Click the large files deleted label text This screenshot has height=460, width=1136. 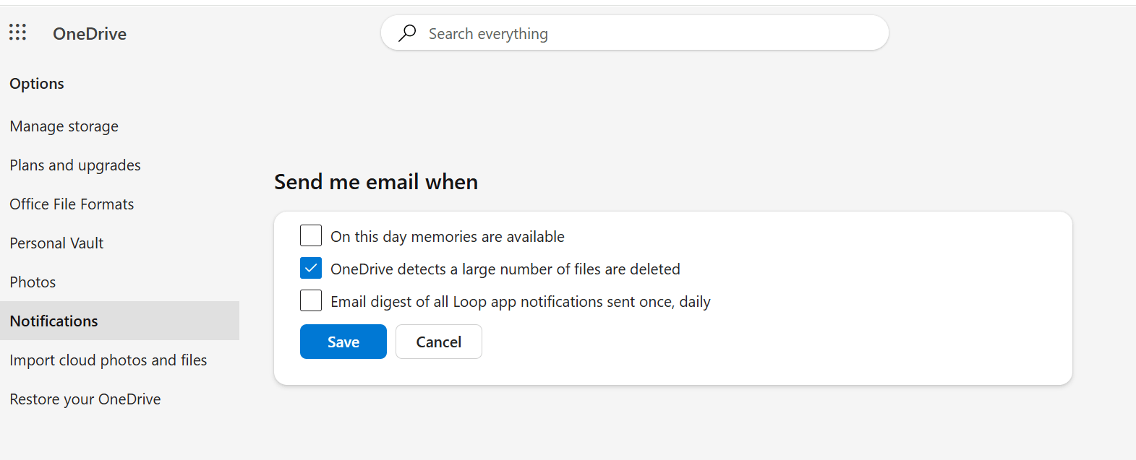[505, 269]
